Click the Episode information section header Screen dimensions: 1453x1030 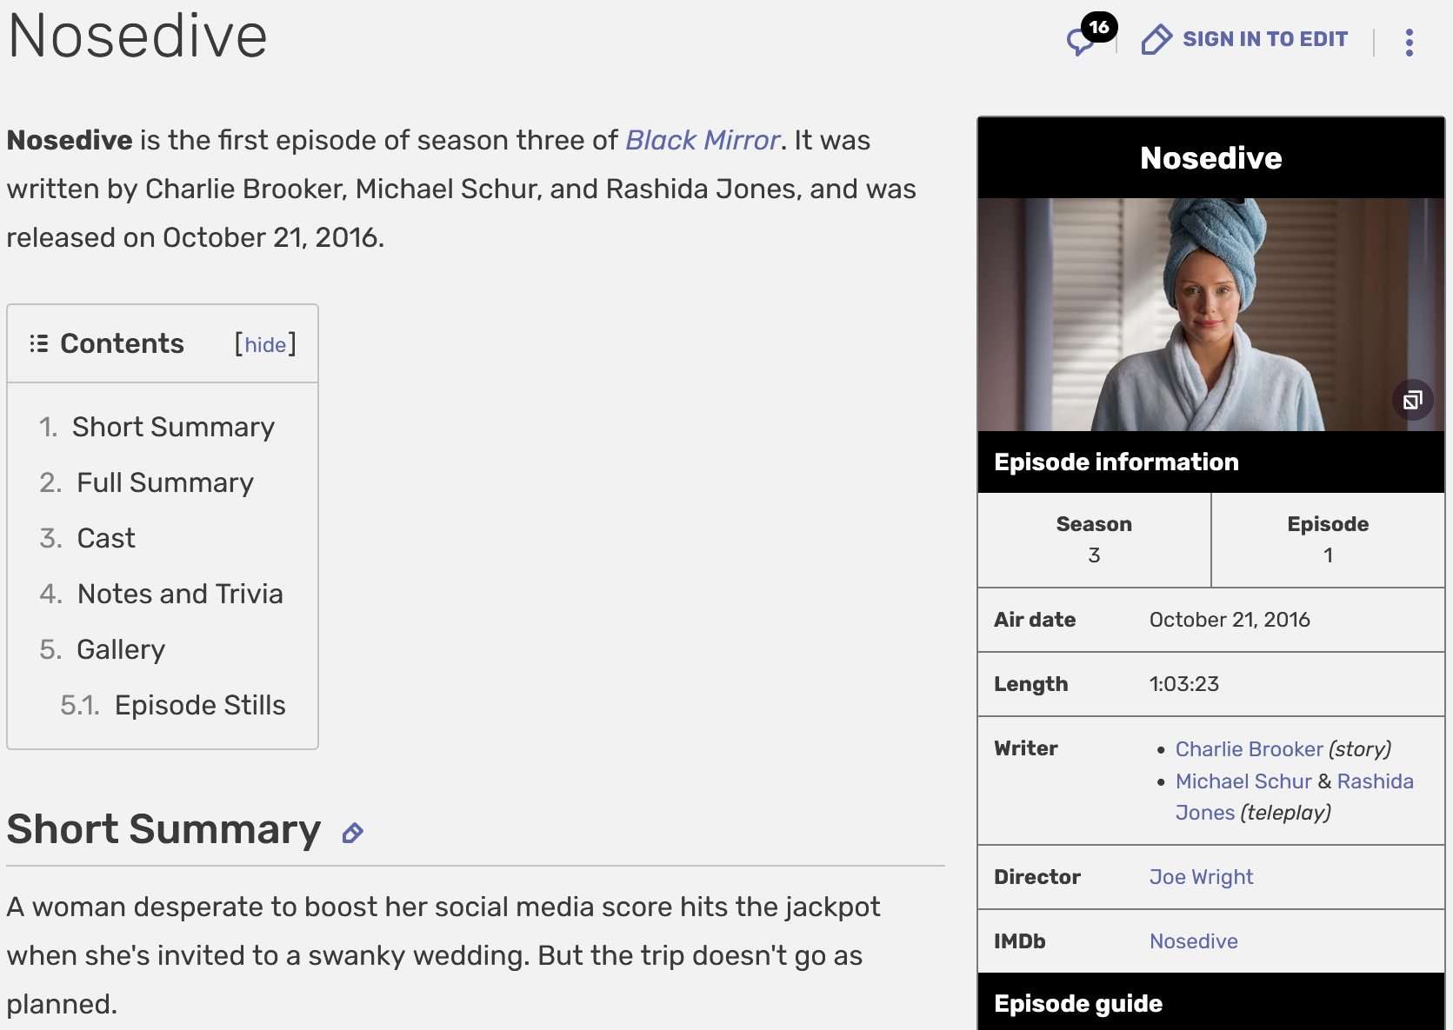1211,462
